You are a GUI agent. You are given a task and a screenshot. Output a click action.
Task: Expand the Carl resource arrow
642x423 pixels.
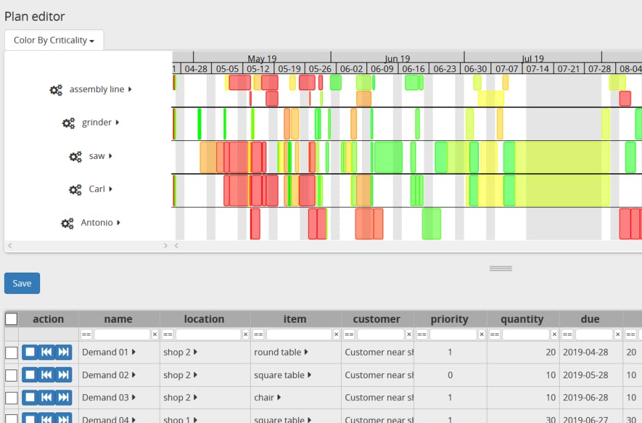coord(110,189)
